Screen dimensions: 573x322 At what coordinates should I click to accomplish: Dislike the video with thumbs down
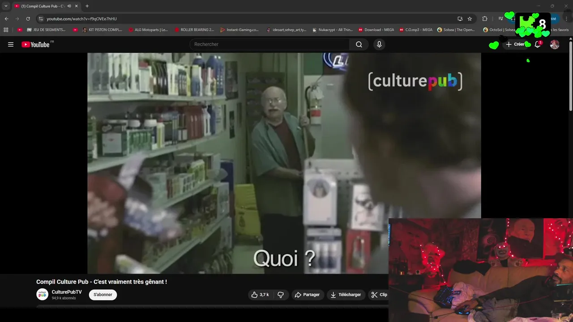[281, 295]
